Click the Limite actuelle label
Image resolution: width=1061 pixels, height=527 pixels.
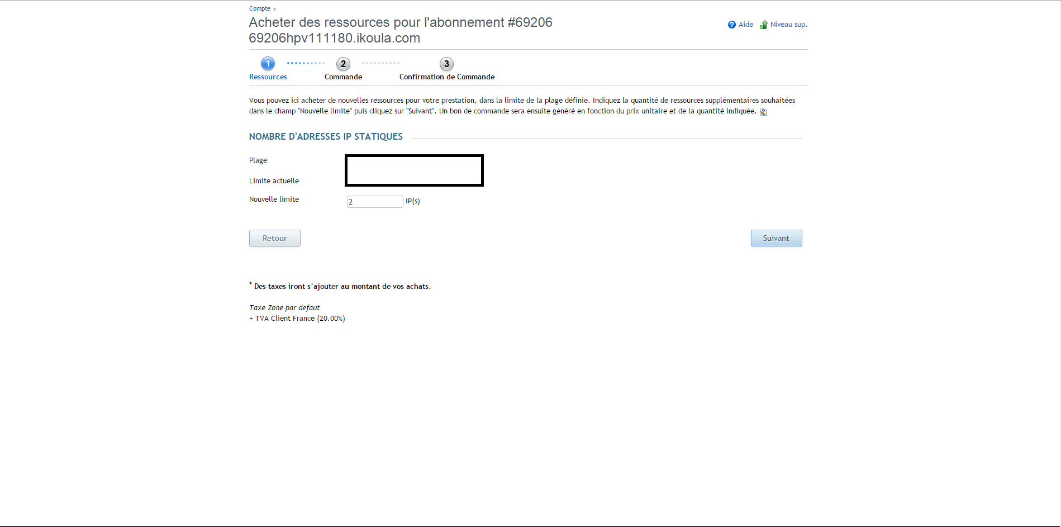coord(274,181)
